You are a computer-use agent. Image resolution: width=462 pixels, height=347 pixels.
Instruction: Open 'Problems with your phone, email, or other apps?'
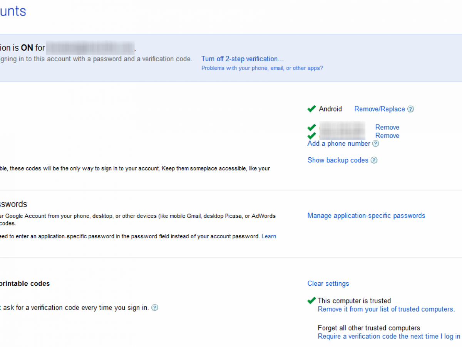[x=262, y=68]
